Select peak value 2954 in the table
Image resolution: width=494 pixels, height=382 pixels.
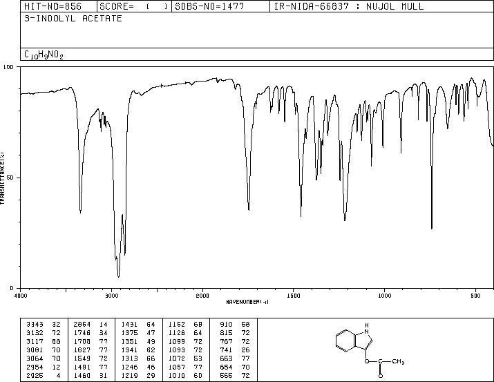coord(35,367)
